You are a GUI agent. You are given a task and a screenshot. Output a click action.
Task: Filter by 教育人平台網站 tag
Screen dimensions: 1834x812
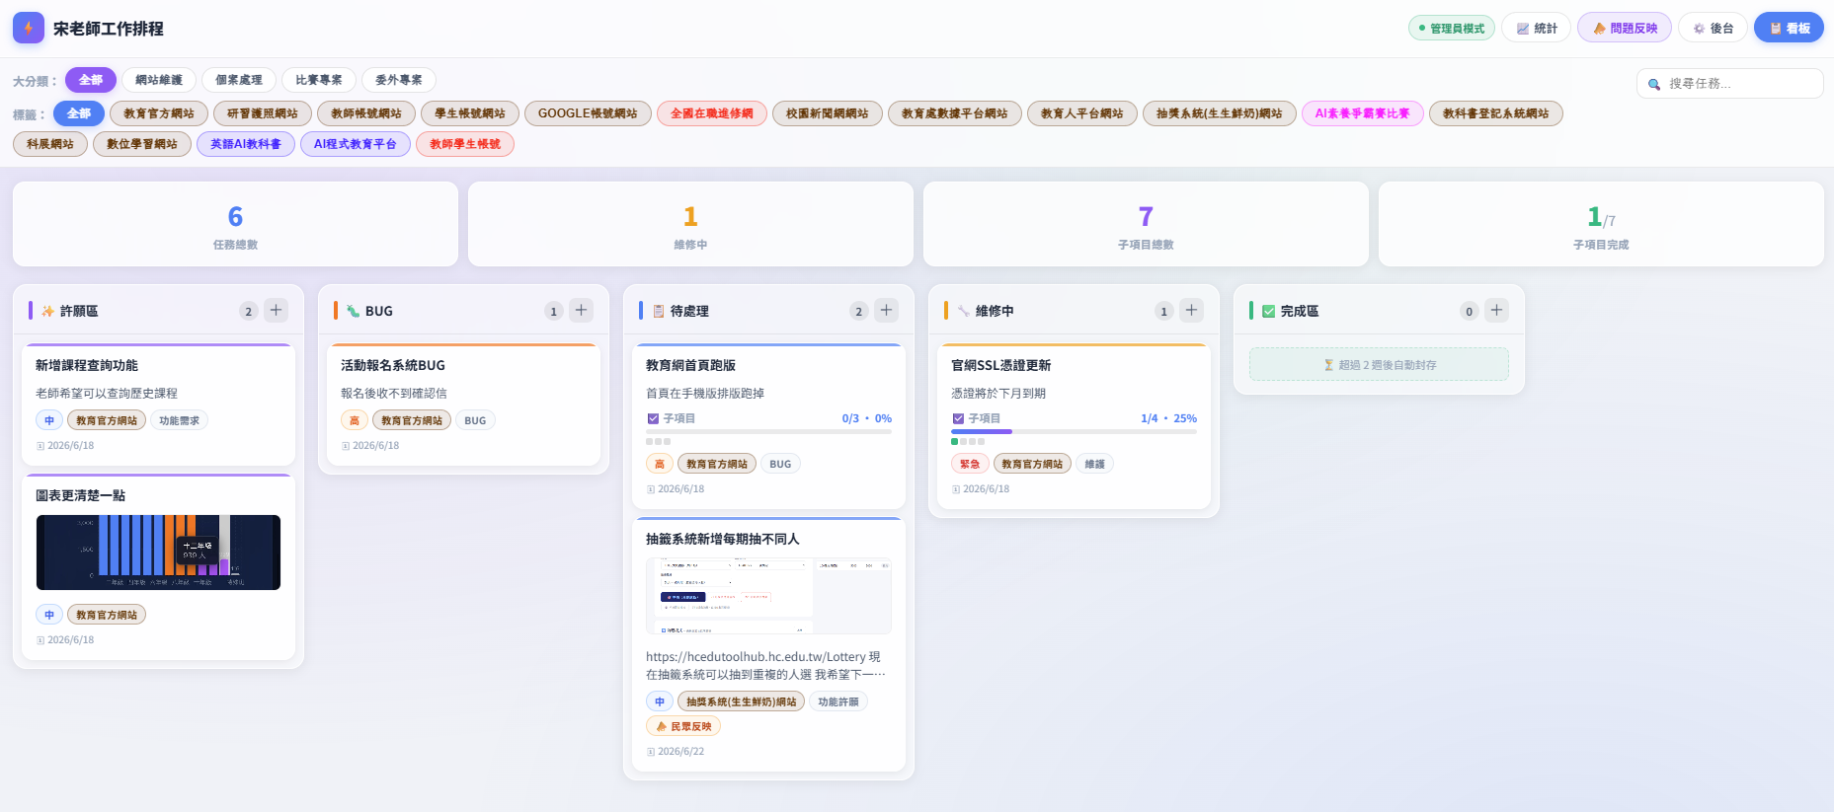pyautogui.click(x=1082, y=113)
